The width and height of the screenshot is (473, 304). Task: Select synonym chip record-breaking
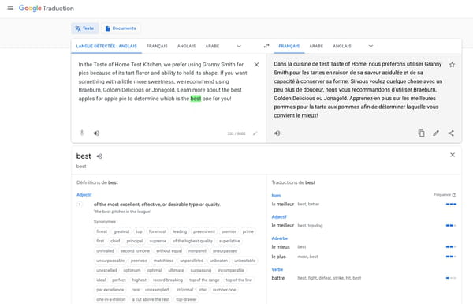168,280
